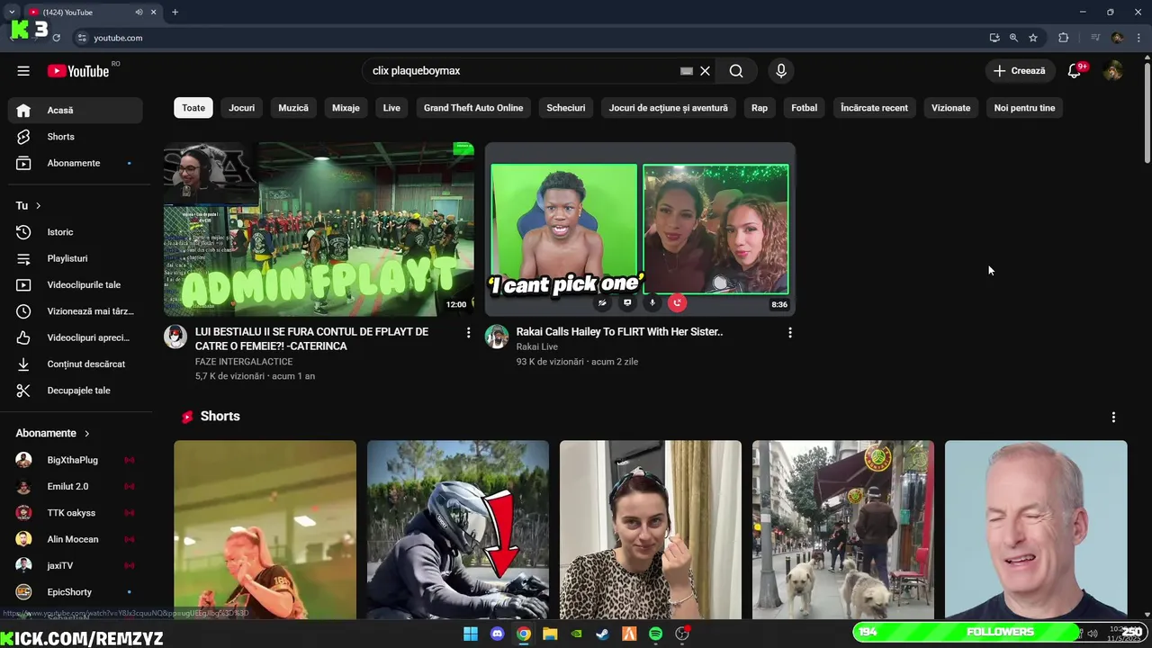Open the tab search dropdown arrow
This screenshot has width=1152, height=648.
click(12, 13)
